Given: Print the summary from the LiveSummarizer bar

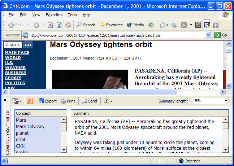Looking at the screenshot, I should point(68,101).
